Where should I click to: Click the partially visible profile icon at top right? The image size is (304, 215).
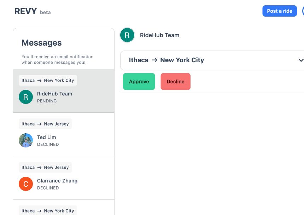coord(303,11)
